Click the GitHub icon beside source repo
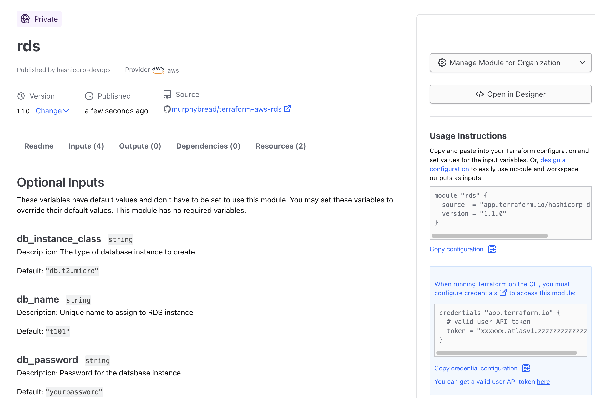595x398 pixels. [x=167, y=109]
